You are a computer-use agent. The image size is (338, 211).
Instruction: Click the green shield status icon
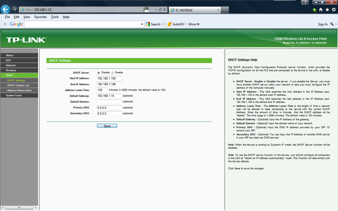pyautogui.click(x=314, y=10)
